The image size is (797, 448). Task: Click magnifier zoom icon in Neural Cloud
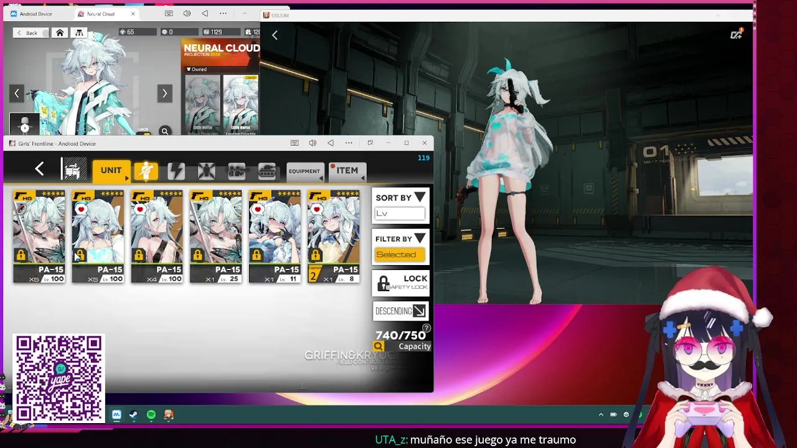(x=164, y=131)
